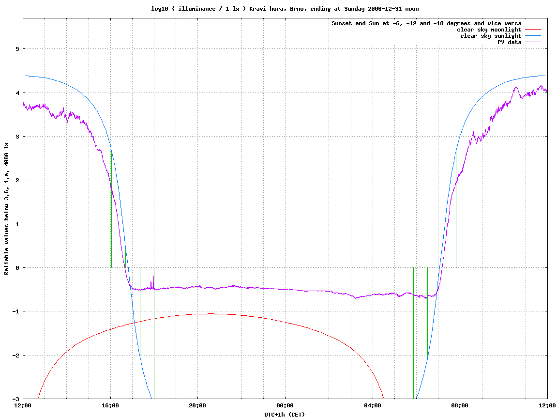Select the 'clear sky moonlight' legend label
Image resolution: width=557 pixels, height=418 pixels.
coord(489,30)
